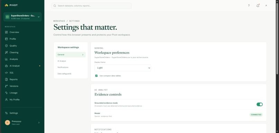Click the search magnifier icon
The image size is (279, 133).
click(55, 6)
